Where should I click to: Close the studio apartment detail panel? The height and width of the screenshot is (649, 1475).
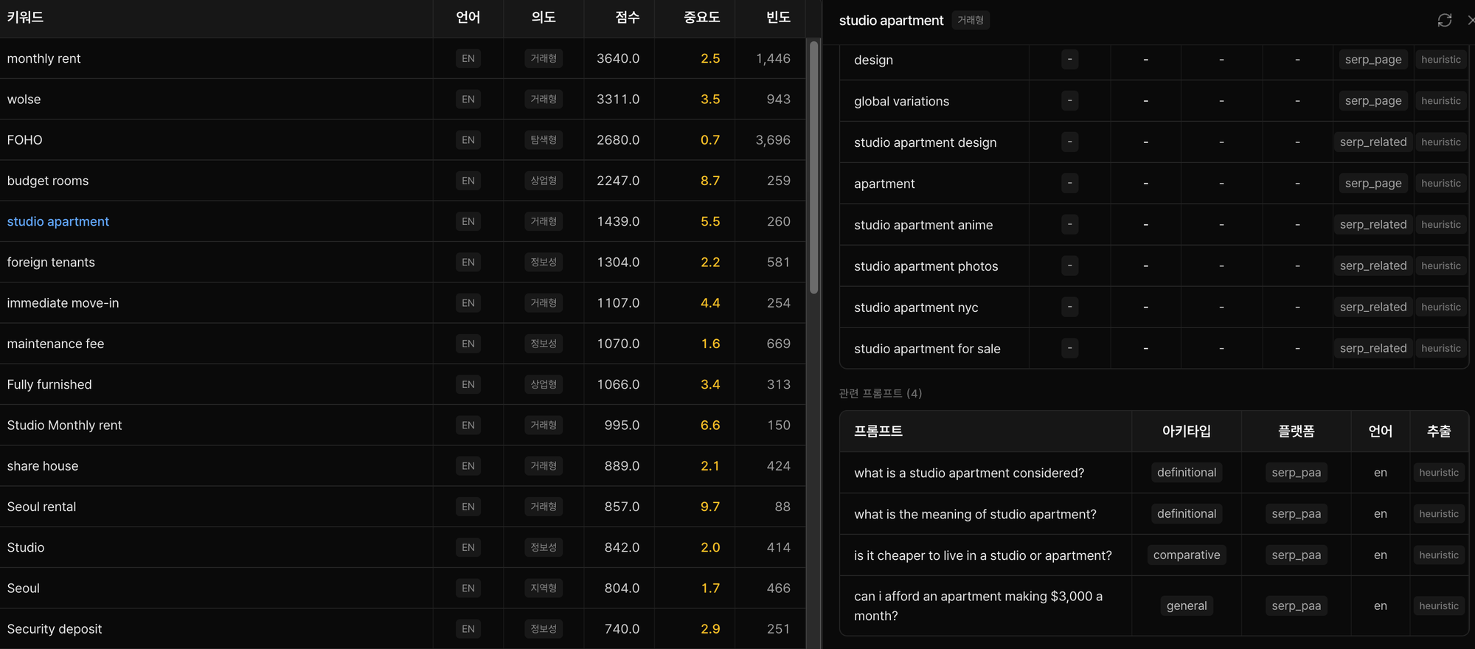coord(1470,21)
